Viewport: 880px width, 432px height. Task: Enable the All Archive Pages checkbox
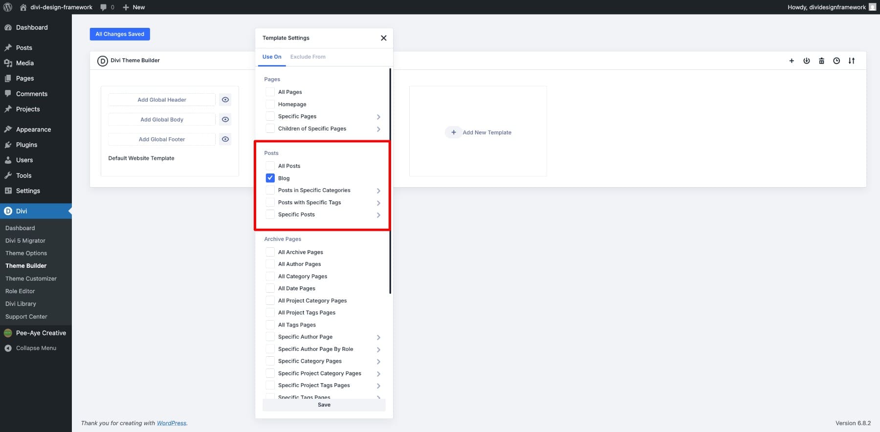[270, 252]
